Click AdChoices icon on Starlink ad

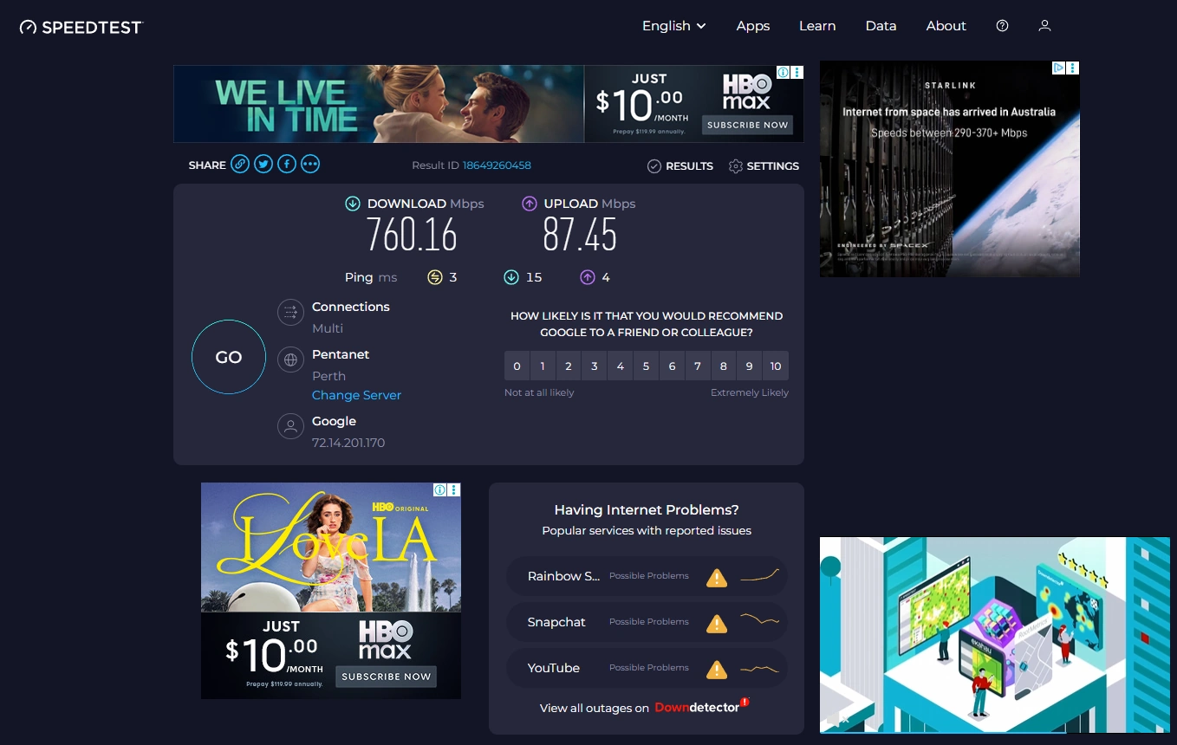coord(1059,68)
